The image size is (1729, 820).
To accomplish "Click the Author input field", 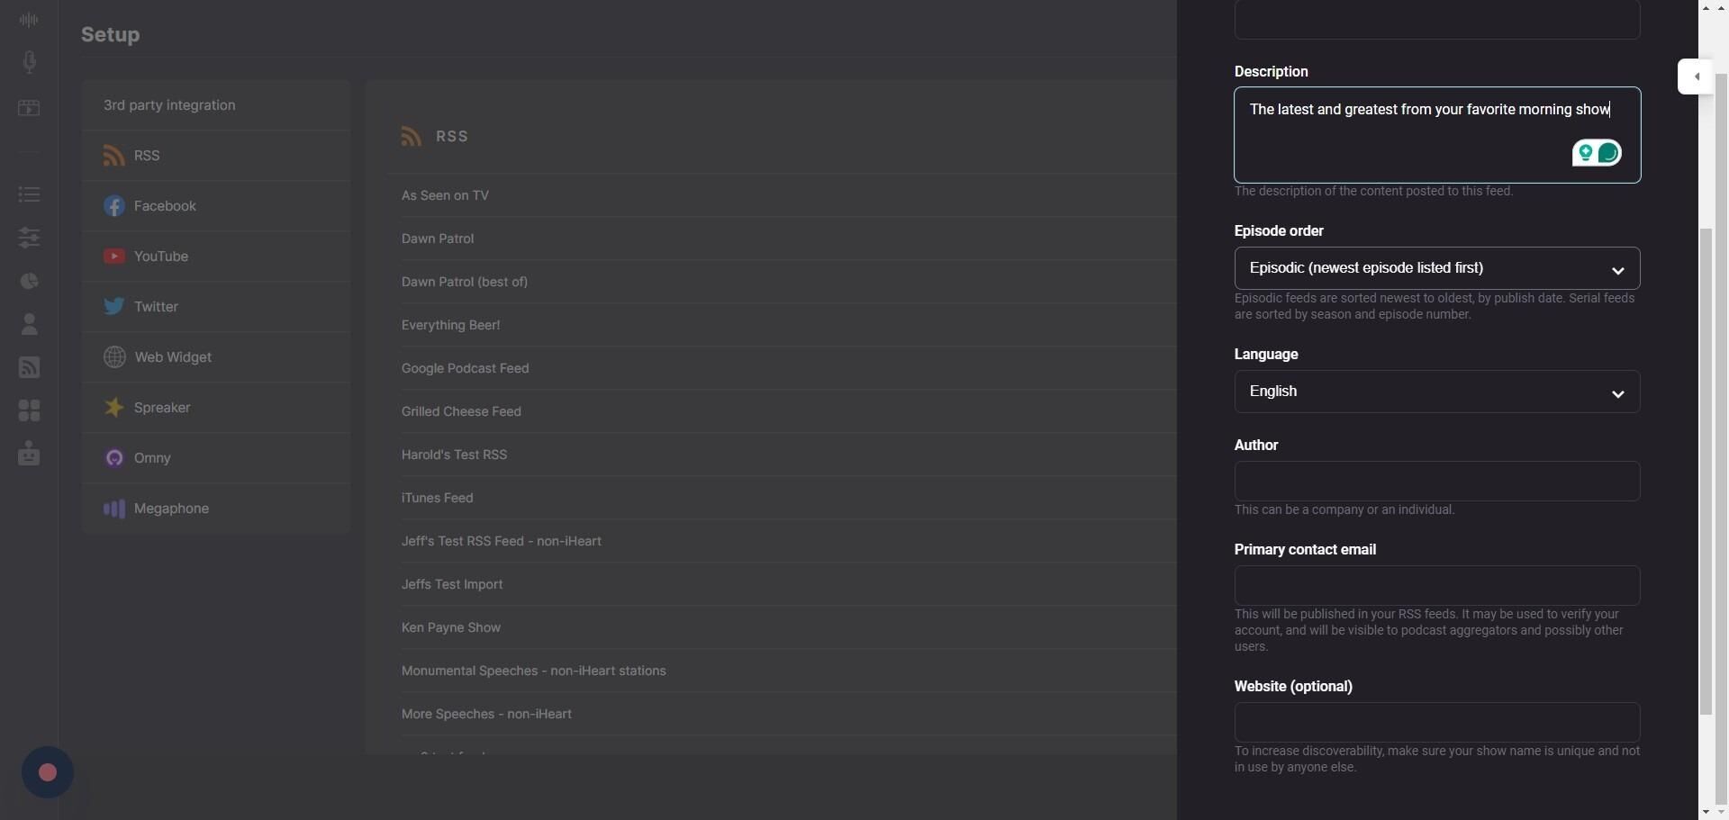I will 1436,482.
